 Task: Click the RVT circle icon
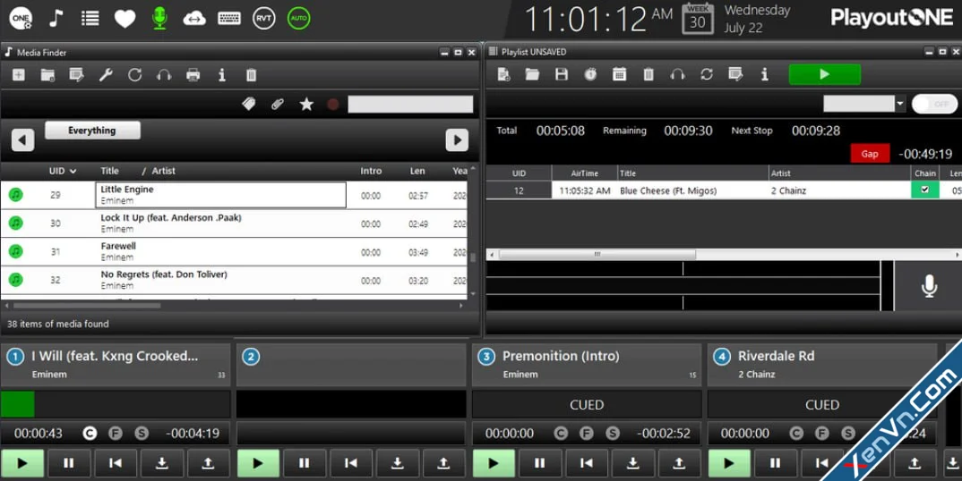pyautogui.click(x=264, y=19)
